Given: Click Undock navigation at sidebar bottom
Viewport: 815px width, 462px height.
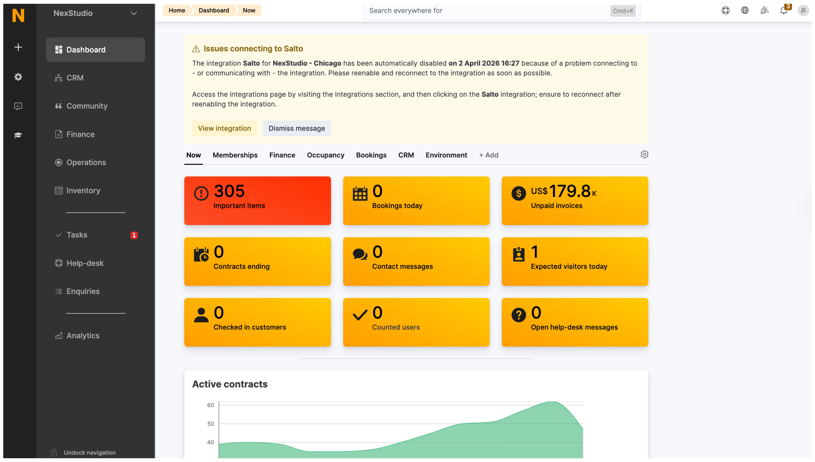Looking at the screenshot, I should pyautogui.click(x=89, y=452).
